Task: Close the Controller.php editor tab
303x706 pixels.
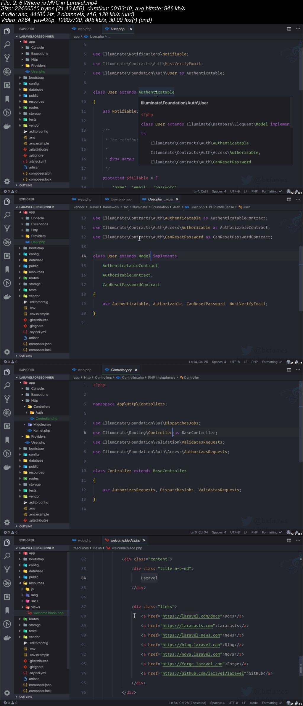Action: click(x=136, y=370)
